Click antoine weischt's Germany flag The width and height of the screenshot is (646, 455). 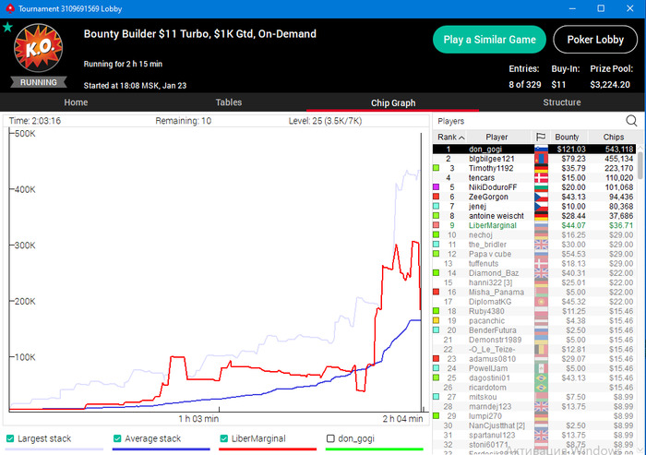pyautogui.click(x=541, y=216)
